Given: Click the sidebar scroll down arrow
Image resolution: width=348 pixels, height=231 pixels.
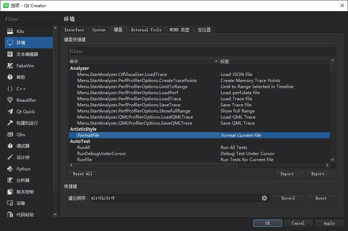Looking at the screenshot, I should click(55, 215).
